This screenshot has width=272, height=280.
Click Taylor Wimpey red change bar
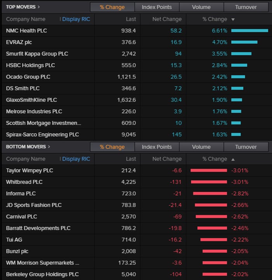tap(209, 170)
